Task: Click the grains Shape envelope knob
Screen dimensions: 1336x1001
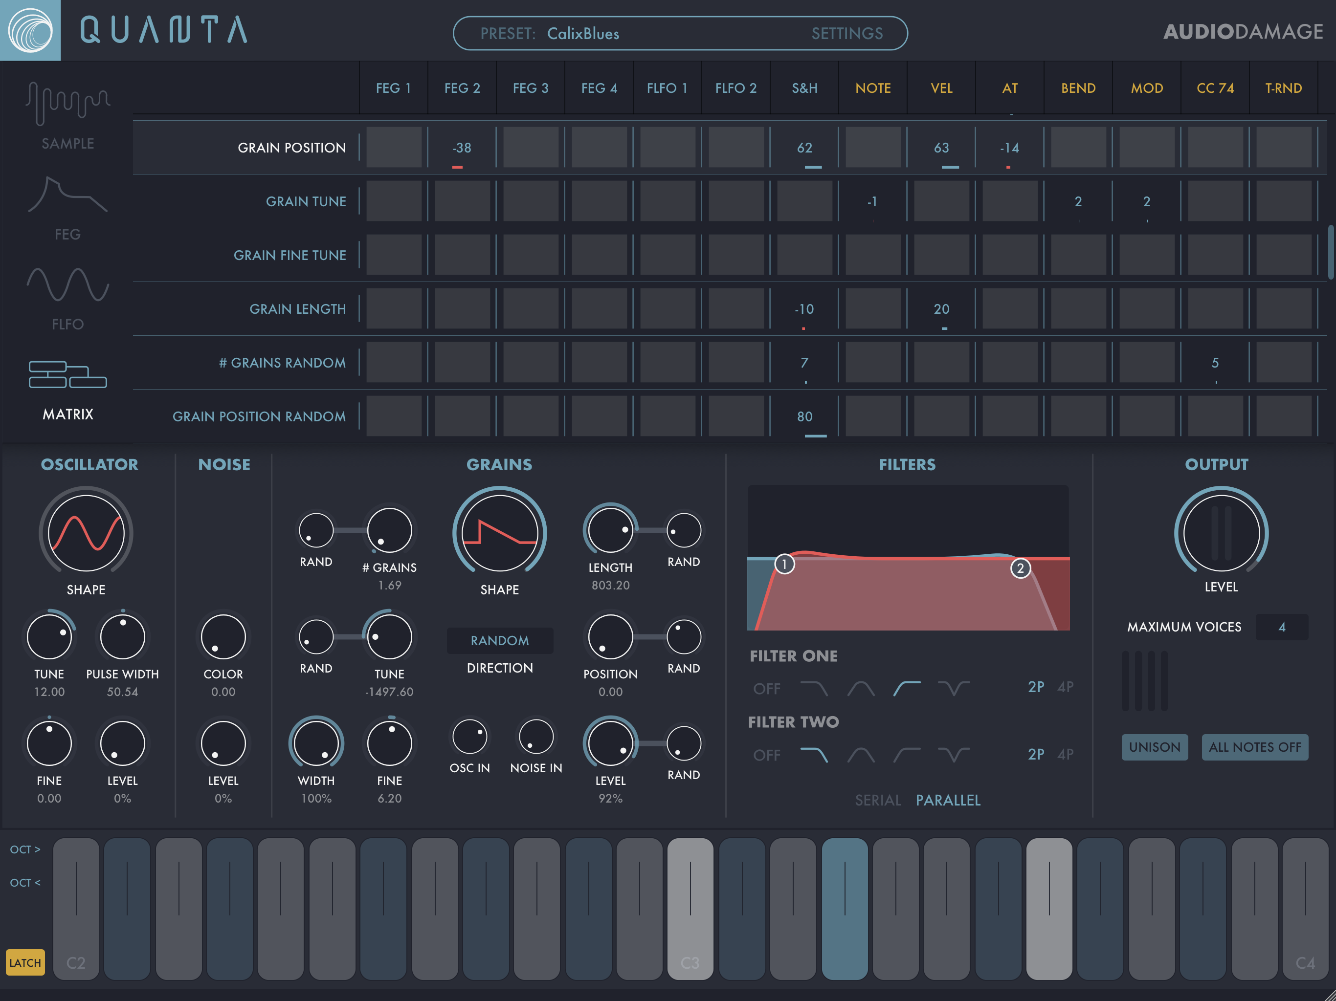Action: point(499,533)
